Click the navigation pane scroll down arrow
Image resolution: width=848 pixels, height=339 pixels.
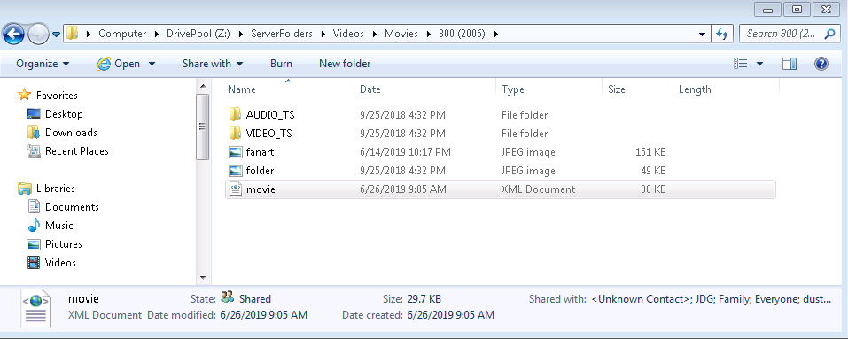203,278
